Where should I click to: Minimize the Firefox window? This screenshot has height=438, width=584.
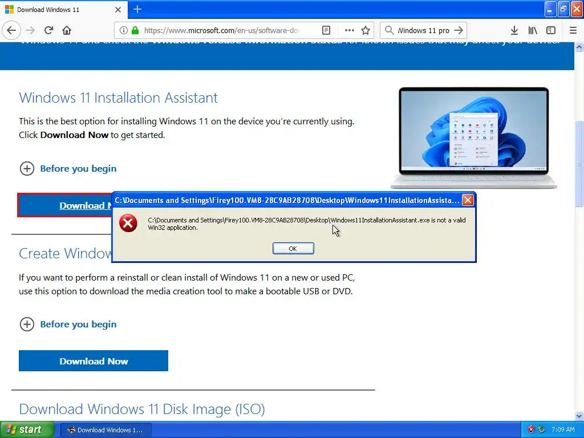550,9
